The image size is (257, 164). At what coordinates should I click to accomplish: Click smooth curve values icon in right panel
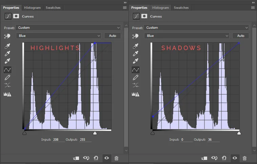click(x=136, y=85)
